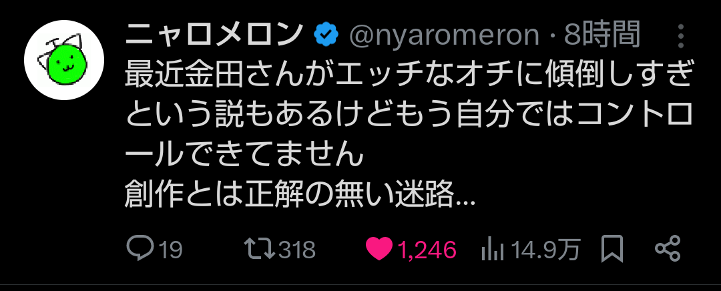This screenshot has width=721, height=291.
Task: Open the share icon
Action: 667,249
